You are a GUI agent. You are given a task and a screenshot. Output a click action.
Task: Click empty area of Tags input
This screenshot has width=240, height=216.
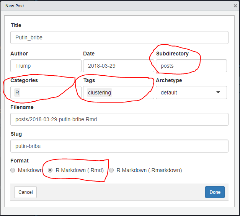coord(132,93)
